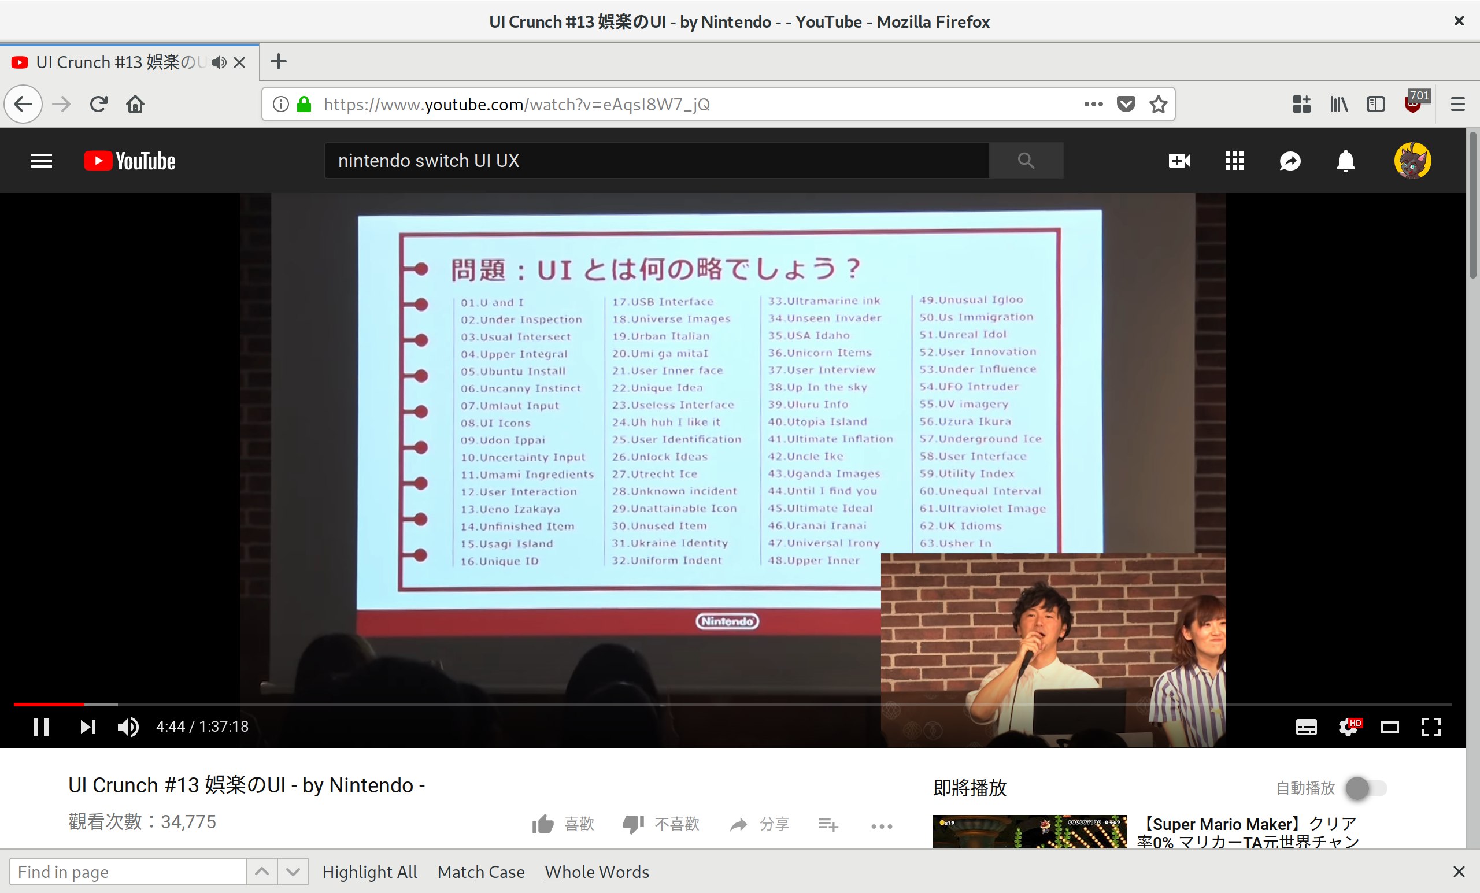Image resolution: width=1480 pixels, height=893 pixels.
Task: Click the 4:44 / 1:37:18 time display
Action: (x=202, y=727)
